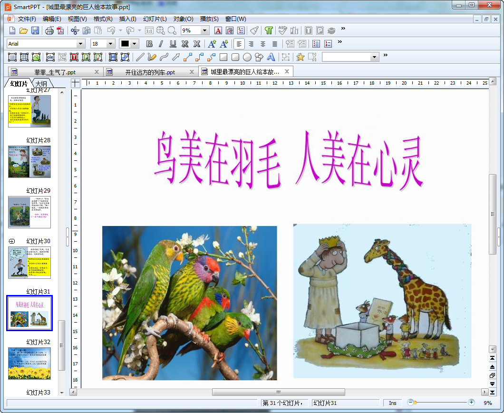Image resolution: width=504 pixels, height=413 pixels.
Task: Create a new presentation document
Action: click(x=12, y=30)
